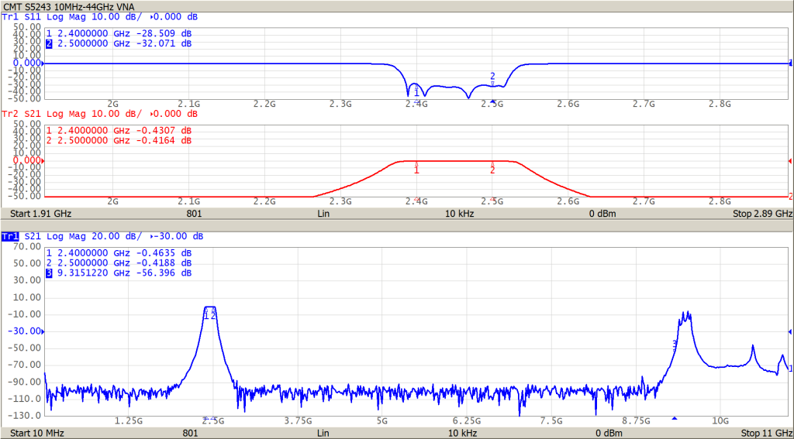Click 0 dBm power field in lower status bar

[602, 433]
